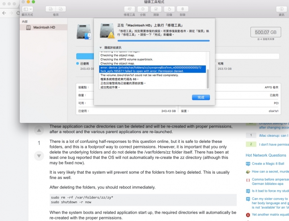This screenshot has height=221, width=289.
Task: Click the 檔案系統檢查結束代碼為 66 line
Action: [120, 79]
